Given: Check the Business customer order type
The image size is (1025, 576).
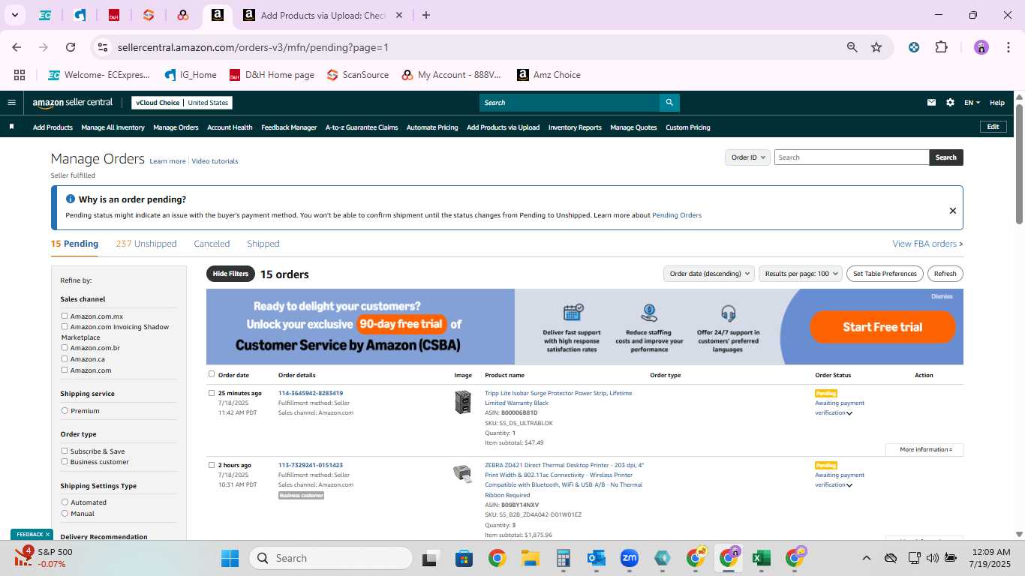Looking at the screenshot, I should point(65,462).
